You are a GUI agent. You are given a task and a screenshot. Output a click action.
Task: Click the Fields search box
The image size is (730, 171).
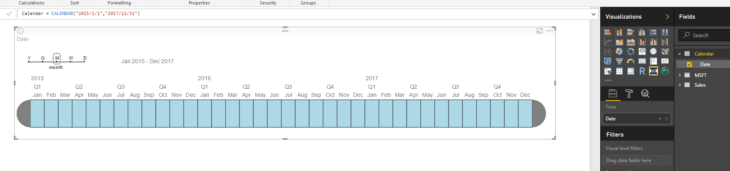pos(704,35)
